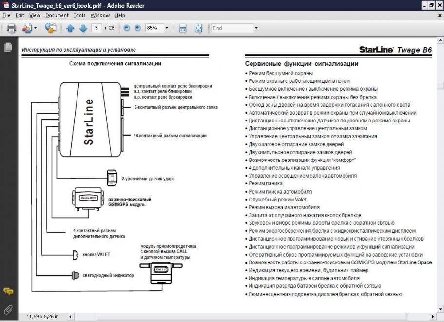Click the 'кнопка VALET' diagram label
Viewport: 444px width, 322px height.
pyautogui.click(x=97, y=255)
